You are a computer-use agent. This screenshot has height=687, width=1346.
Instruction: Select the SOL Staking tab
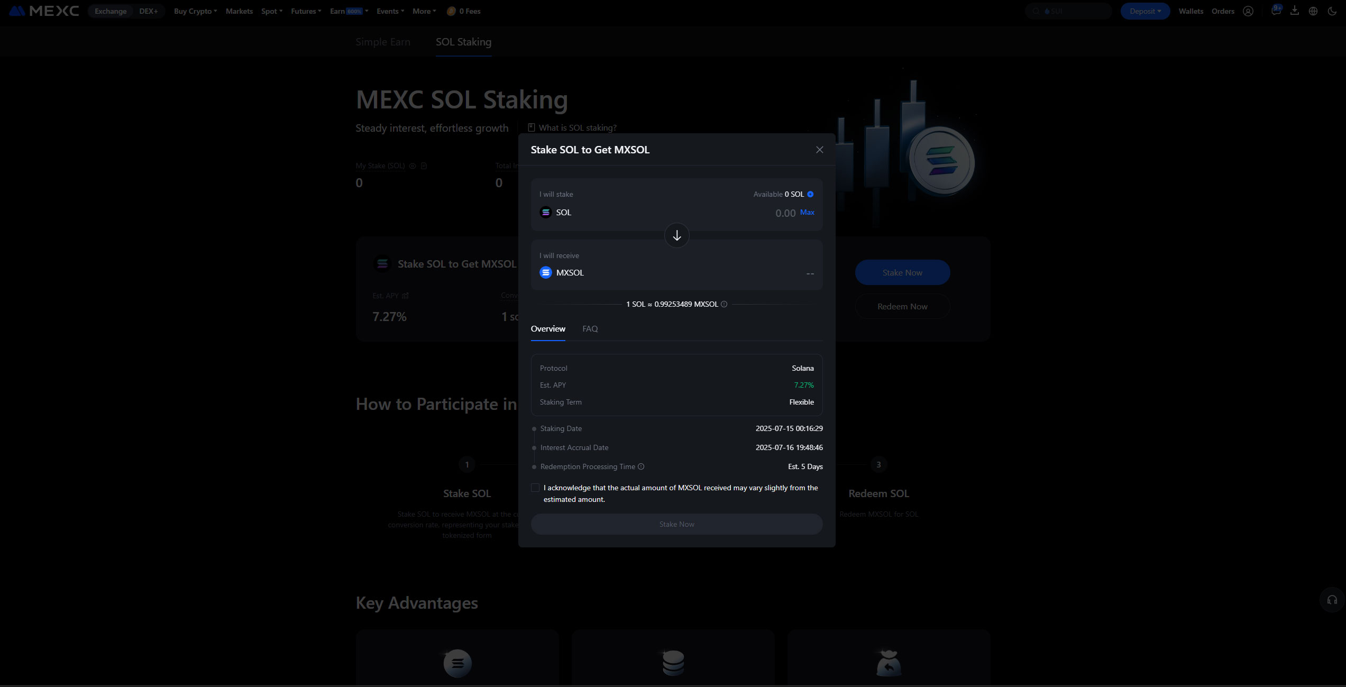pyautogui.click(x=463, y=42)
